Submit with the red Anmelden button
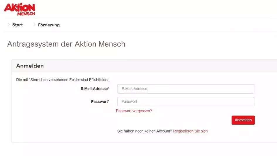The height and width of the screenshot is (156, 277). click(x=243, y=120)
